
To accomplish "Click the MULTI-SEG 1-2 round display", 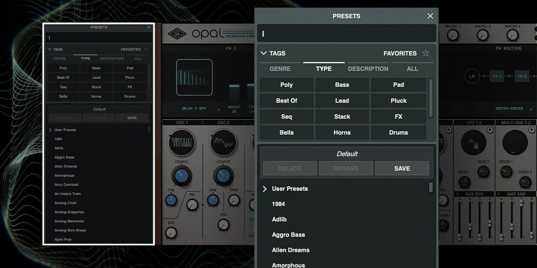I will click(515, 143).
